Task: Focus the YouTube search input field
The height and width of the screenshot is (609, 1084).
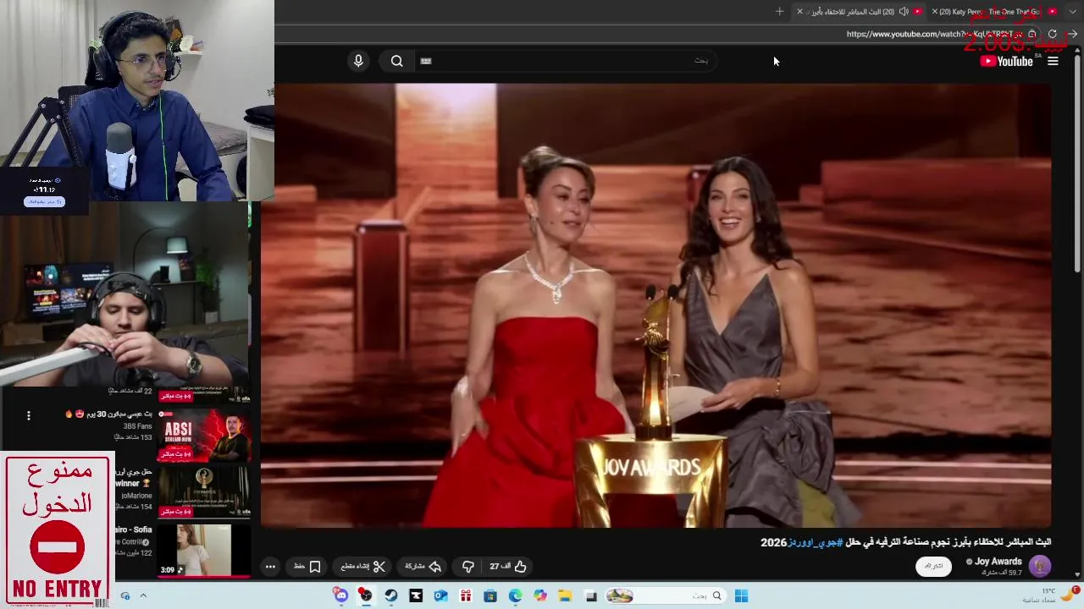Action: click(x=567, y=61)
